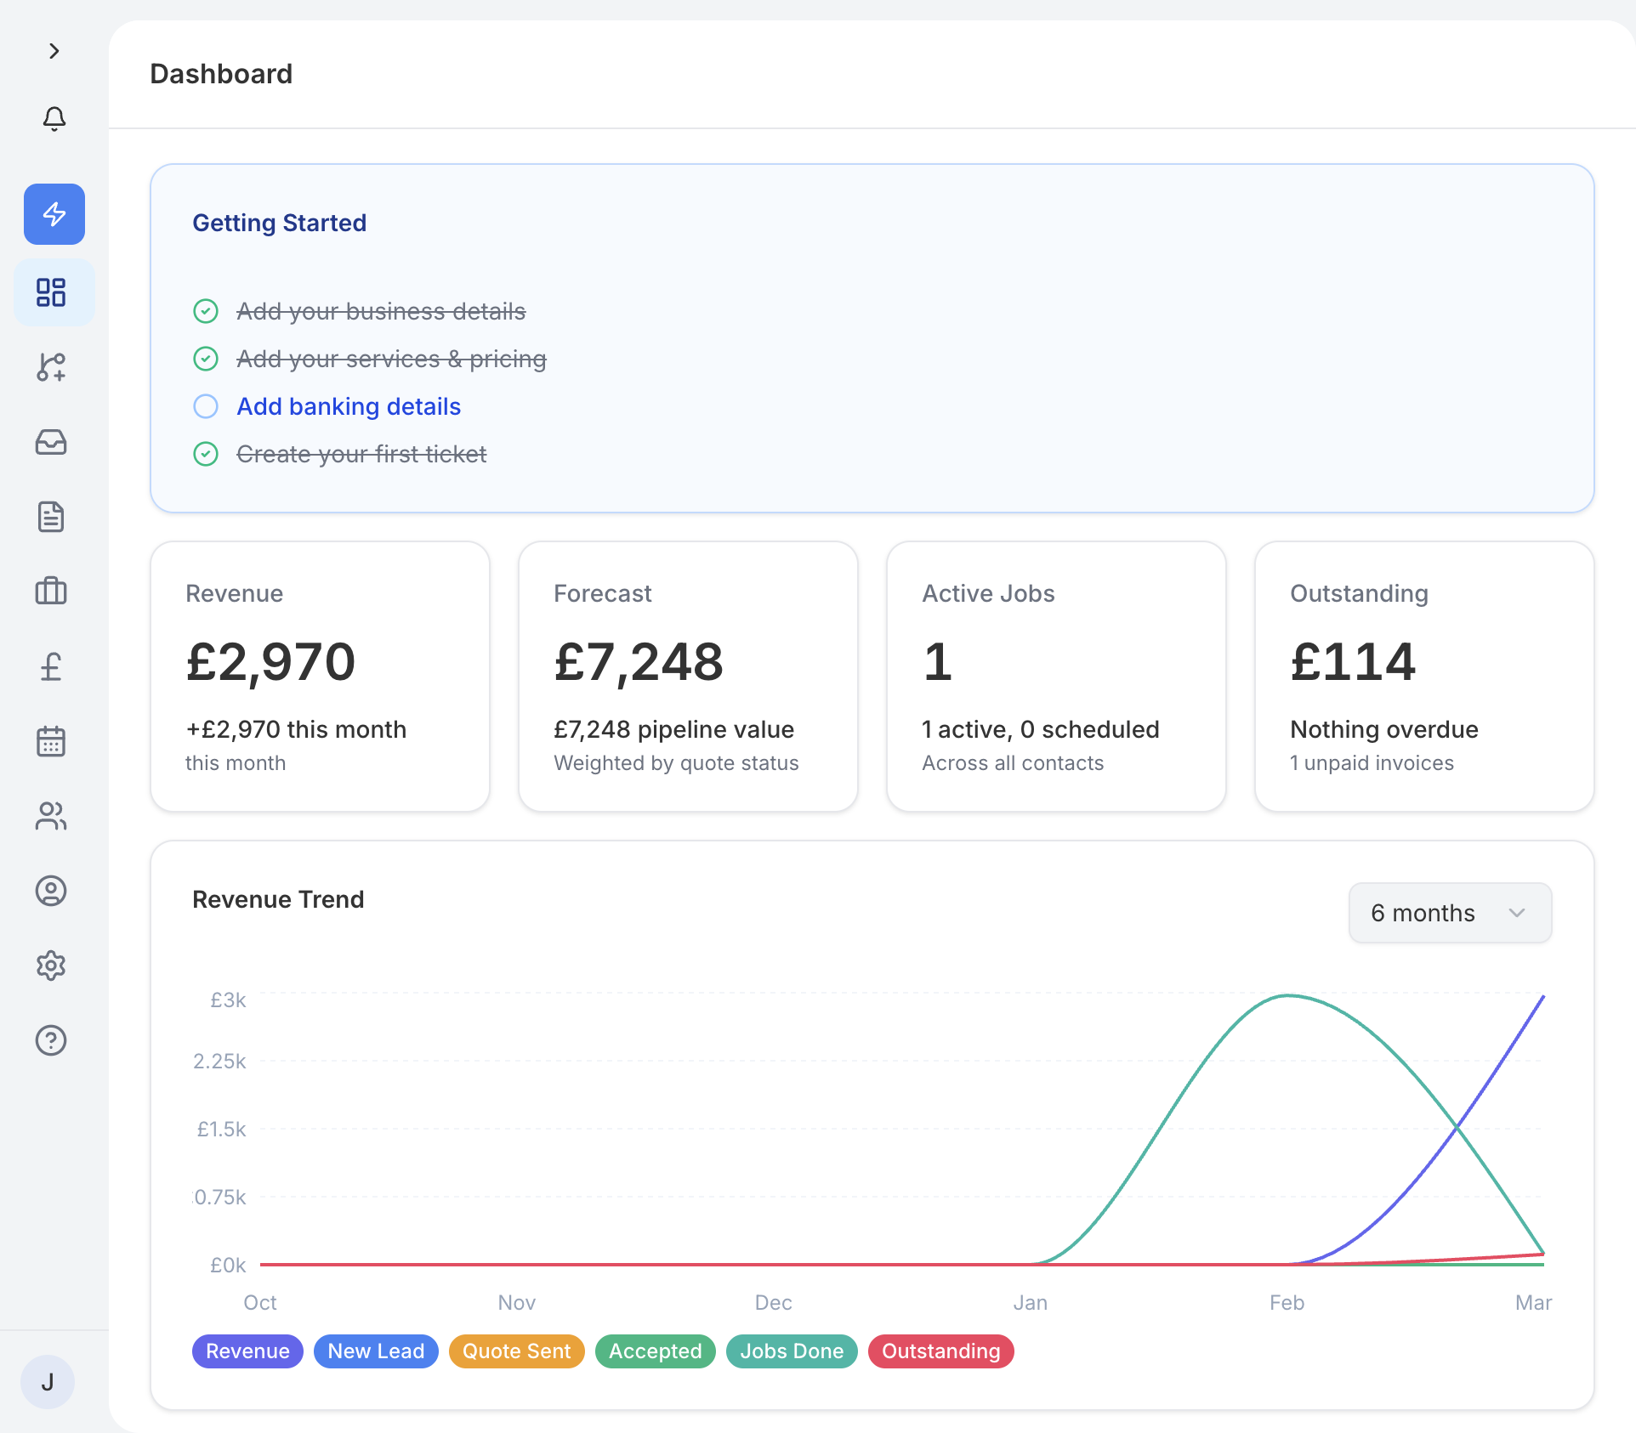Open the Dashboard grid icon in sidebar

pos(53,292)
